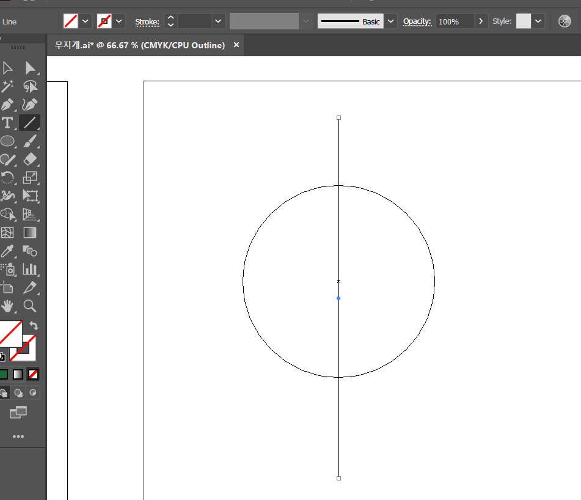This screenshot has height=500, width=581.
Task: Select the Gradient tool
Action: pos(30,232)
